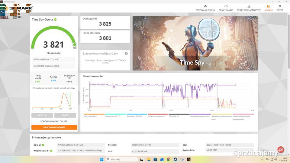Image resolution: width=290 pixels, height=163 pixels.
Task: Toggle red Obciążenie procesora legend line
Action: pos(158,114)
